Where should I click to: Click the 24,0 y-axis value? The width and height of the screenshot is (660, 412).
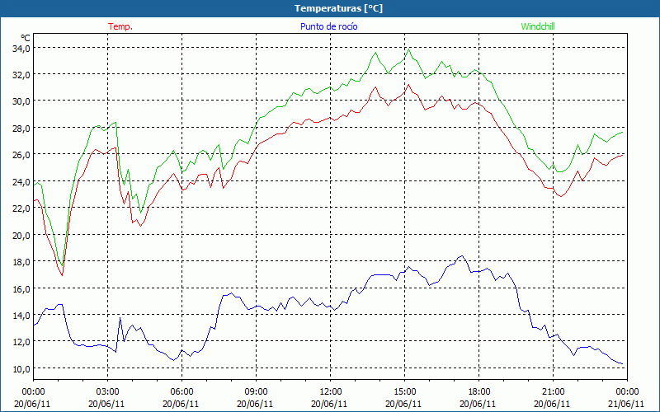21,181
